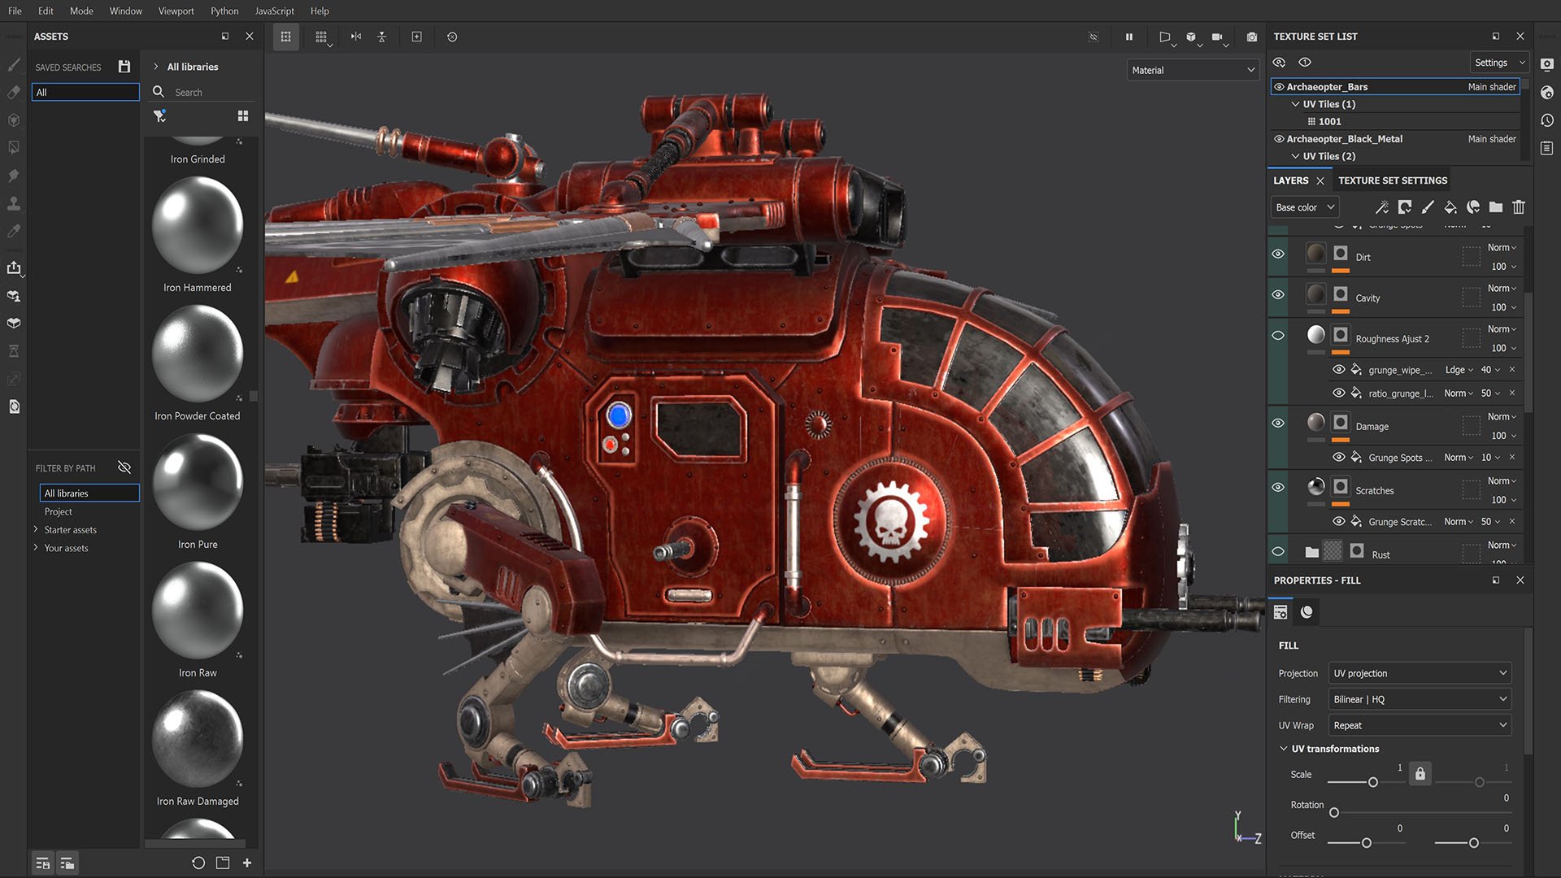Open Shader settings icon on right dock

point(1547,93)
